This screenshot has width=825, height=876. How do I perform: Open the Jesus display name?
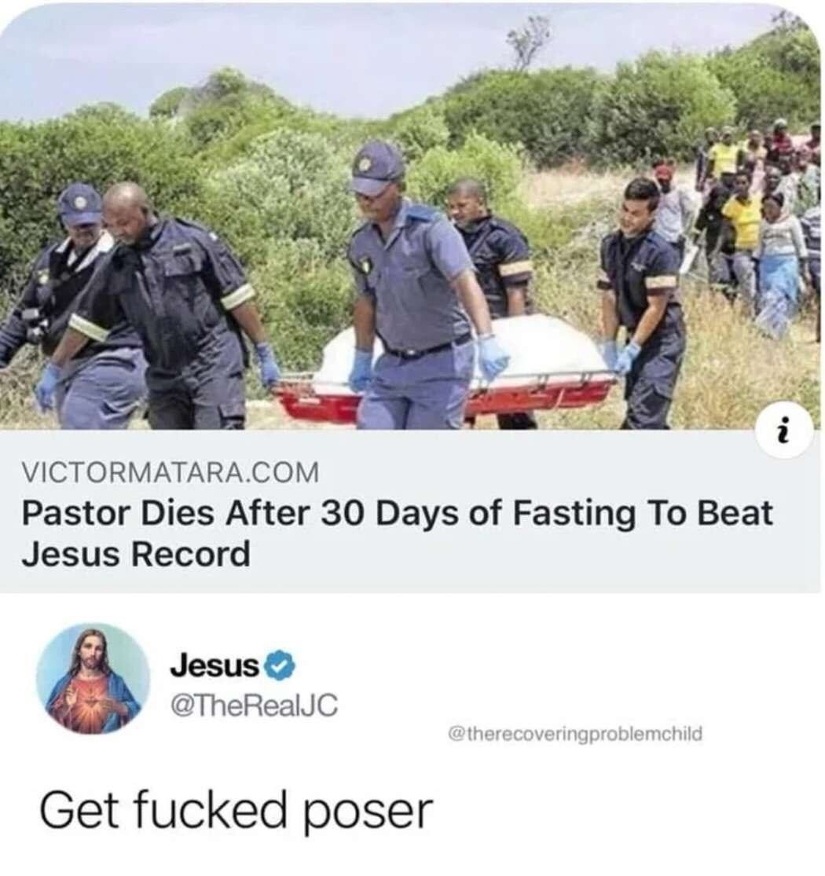click(x=215, y=666)
